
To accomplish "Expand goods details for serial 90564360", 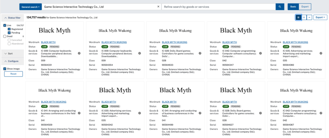I will (x=321, y=53).
